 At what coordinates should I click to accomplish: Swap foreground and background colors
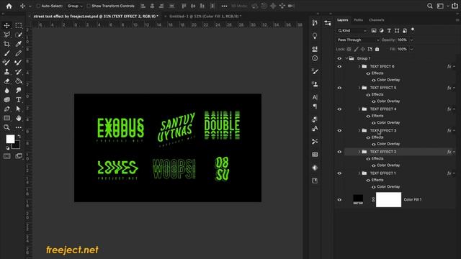click(19, 136)
